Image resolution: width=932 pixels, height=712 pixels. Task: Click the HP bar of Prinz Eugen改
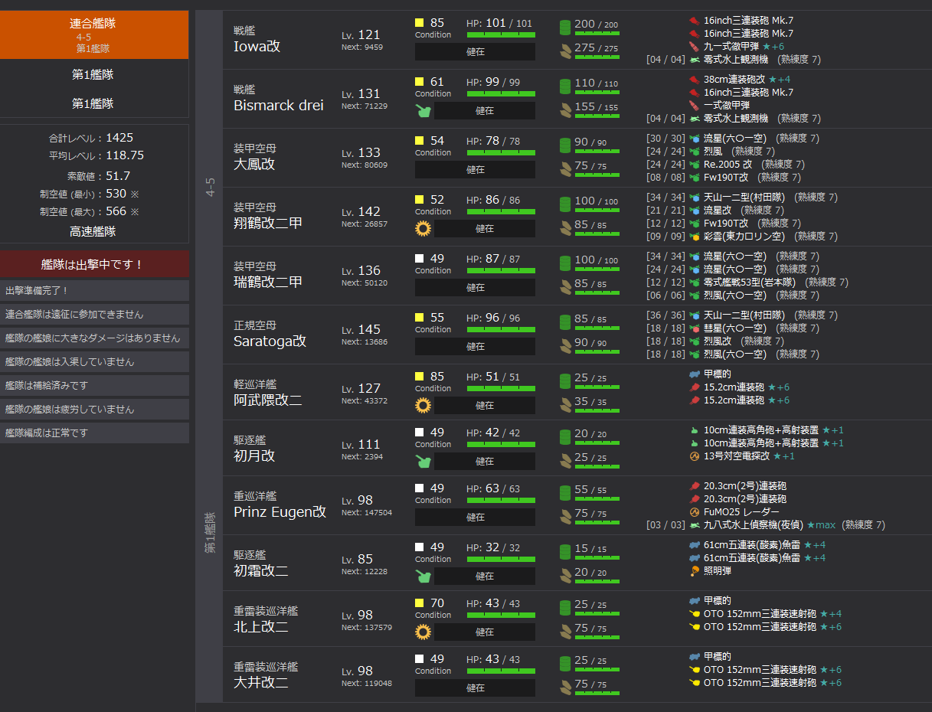click(501, 500)
